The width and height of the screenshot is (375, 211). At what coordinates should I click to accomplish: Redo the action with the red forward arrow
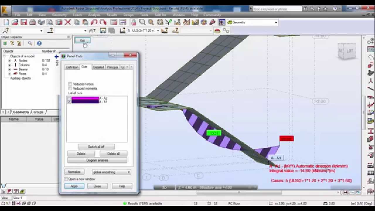pos(103,22)
